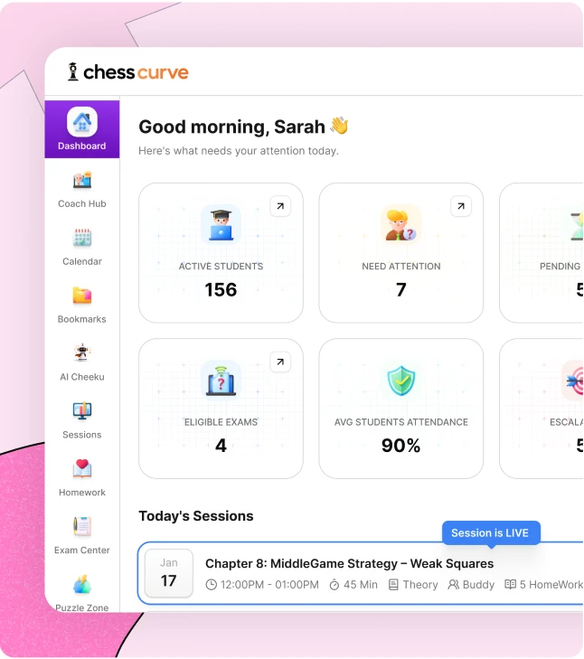Open Eligible Exams arrow icon
This screenshot has width=584, height=659.
[x=280, y=362]
